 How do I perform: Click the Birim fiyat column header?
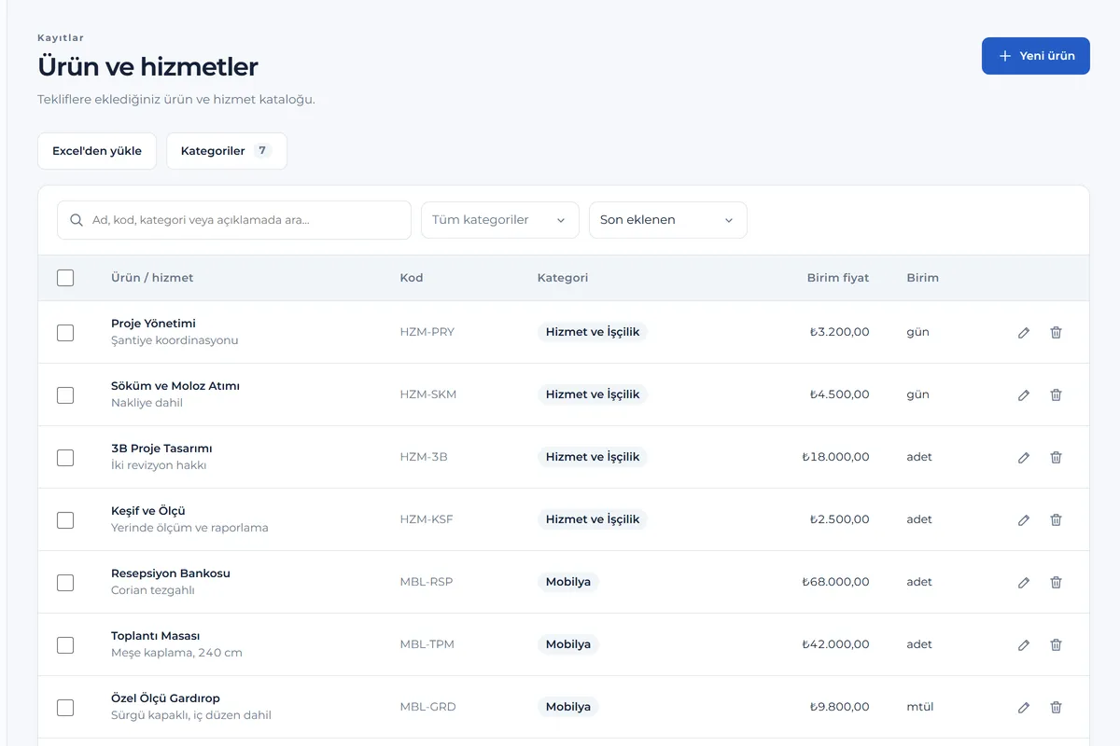click(838, 278)
